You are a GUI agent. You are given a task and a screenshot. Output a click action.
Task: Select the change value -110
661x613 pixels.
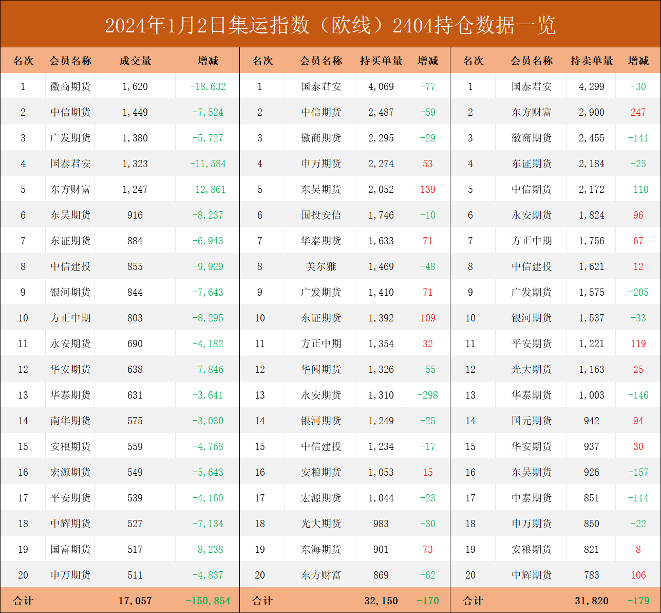pyautogui.click(x=638, y=189)
